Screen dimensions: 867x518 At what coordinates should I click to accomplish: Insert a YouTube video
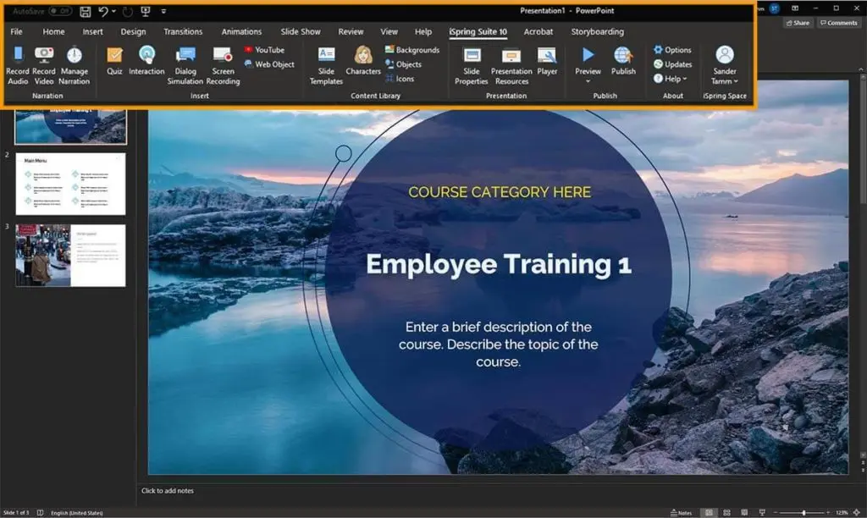tap(264, 50)
